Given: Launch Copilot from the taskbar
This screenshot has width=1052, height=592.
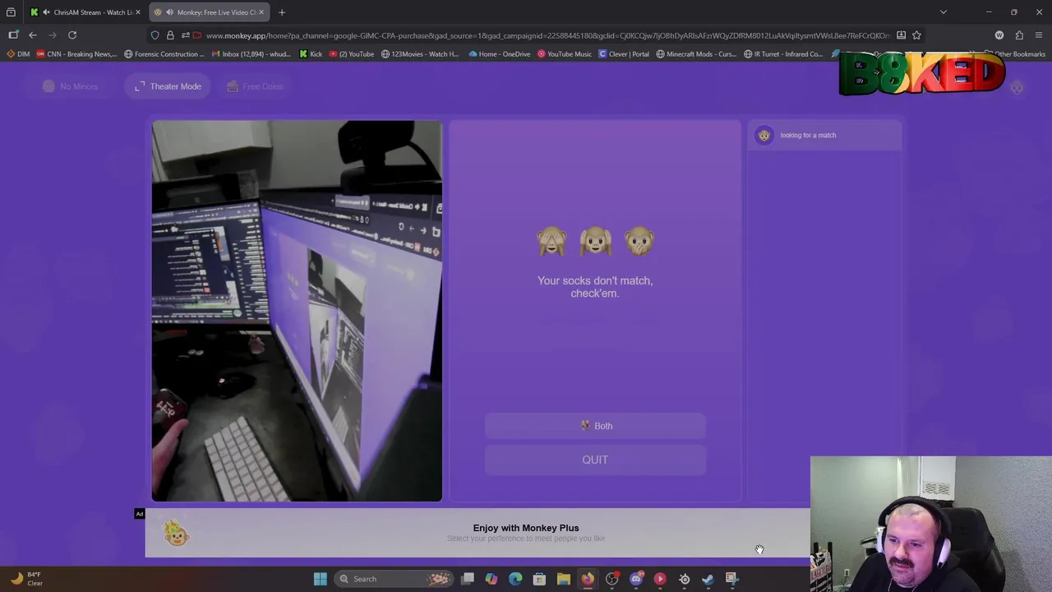Looking at the screenshot, I should pos(491,579).
